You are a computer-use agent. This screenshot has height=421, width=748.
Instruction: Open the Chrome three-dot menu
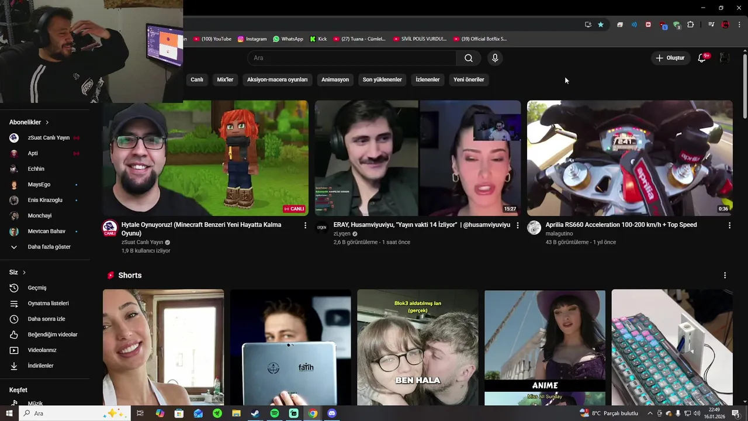point(739,25)
